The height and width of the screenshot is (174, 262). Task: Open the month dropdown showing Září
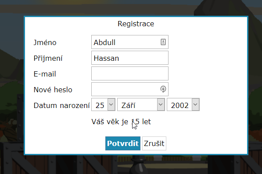coord(141,104)
